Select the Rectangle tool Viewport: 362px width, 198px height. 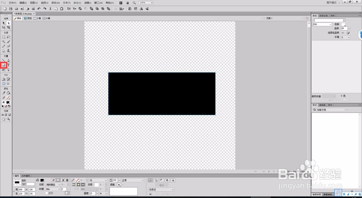pos(4,65)
